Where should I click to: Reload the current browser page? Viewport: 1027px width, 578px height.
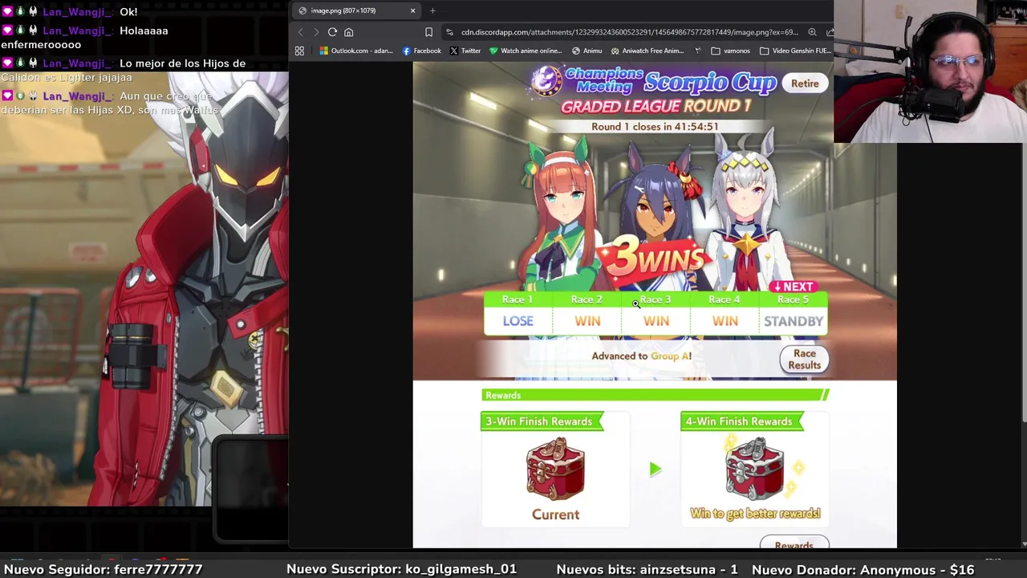coord(332,32)
